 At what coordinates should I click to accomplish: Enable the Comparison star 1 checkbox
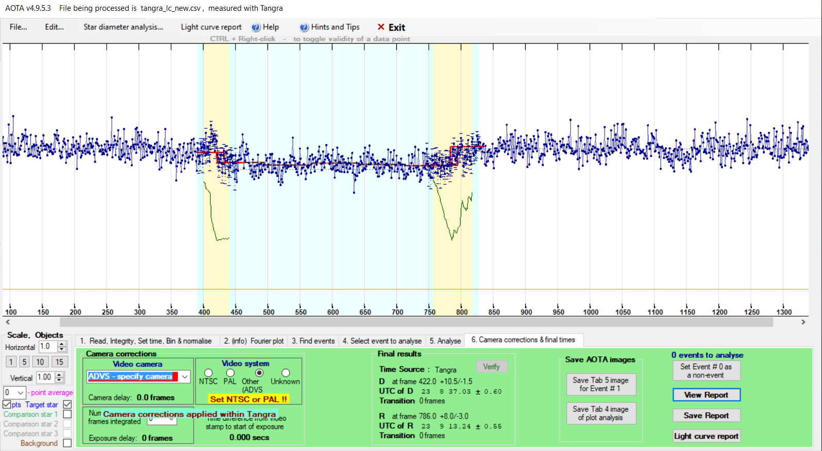click(67, 414)
